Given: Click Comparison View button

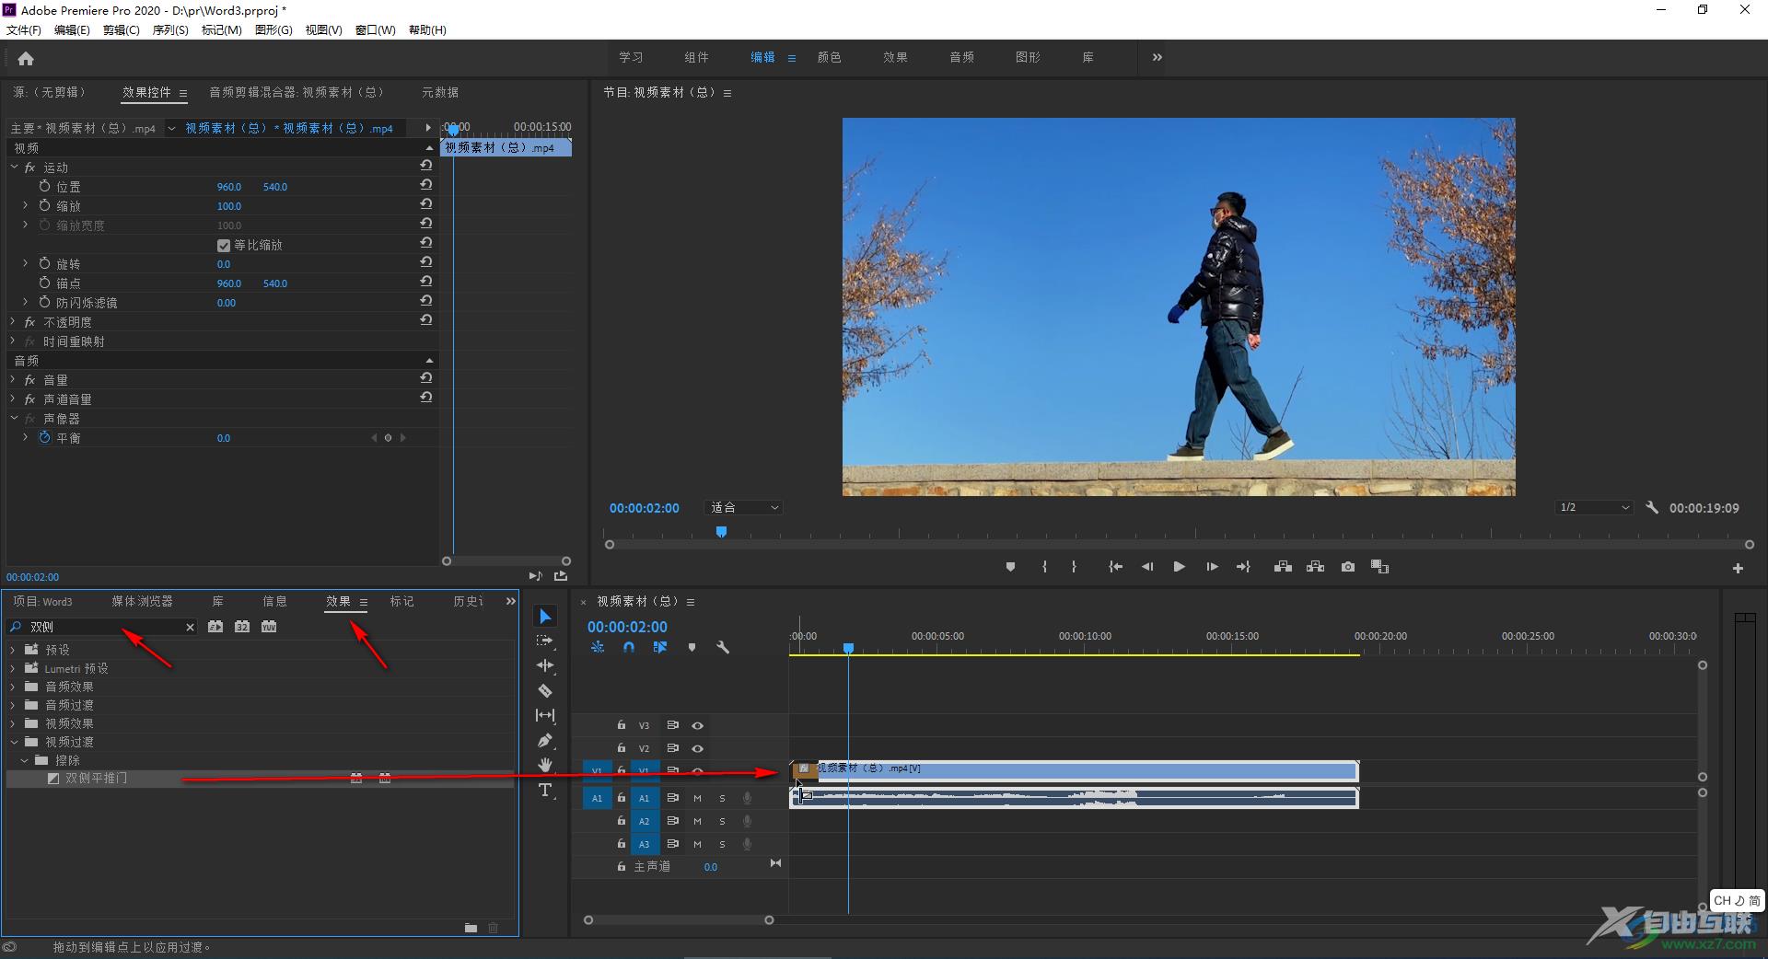Looking at the screenshot, I should point(1379,567).
